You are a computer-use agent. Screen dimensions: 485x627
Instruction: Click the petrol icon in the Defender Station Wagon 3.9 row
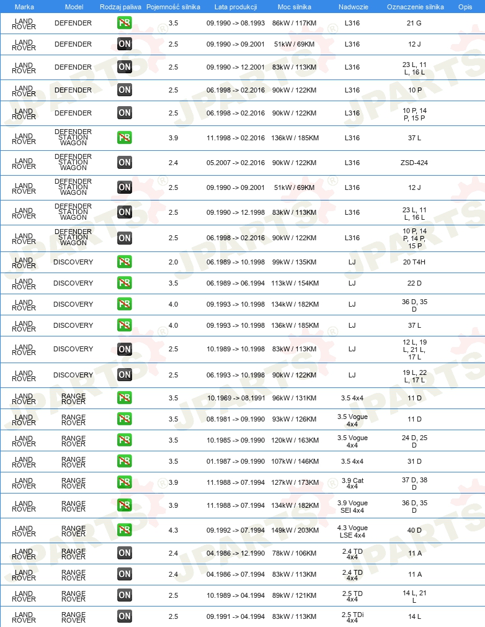(124, 138)
